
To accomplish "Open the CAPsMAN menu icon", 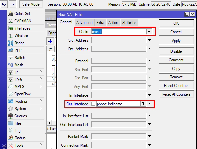I will [x=11, y=21].
